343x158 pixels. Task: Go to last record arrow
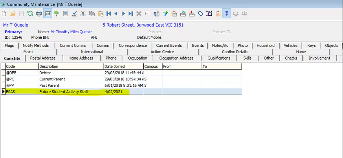[x=130, y=14]
